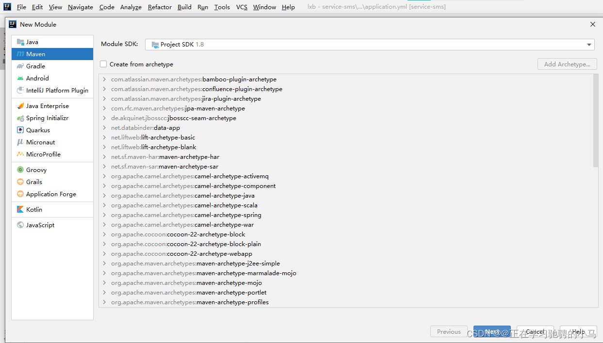
Task: Select the Java Enterprise icon
Action: (x=20, y=106)
